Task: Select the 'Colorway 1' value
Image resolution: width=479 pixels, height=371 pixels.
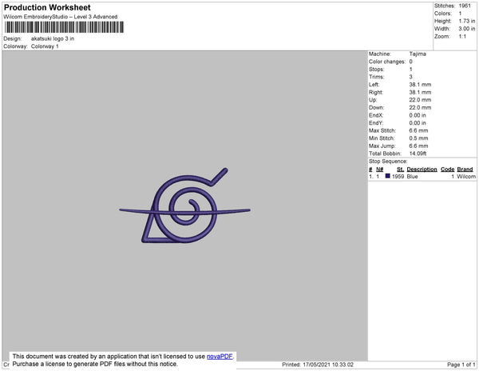Action: point(45,46)
